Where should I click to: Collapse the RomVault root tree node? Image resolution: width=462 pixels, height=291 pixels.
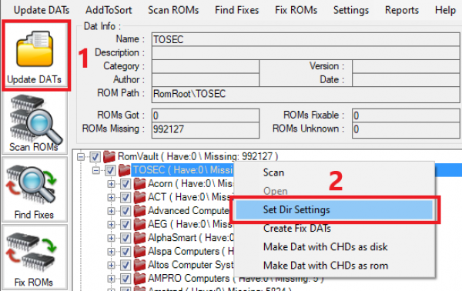[x=81, y=157]
